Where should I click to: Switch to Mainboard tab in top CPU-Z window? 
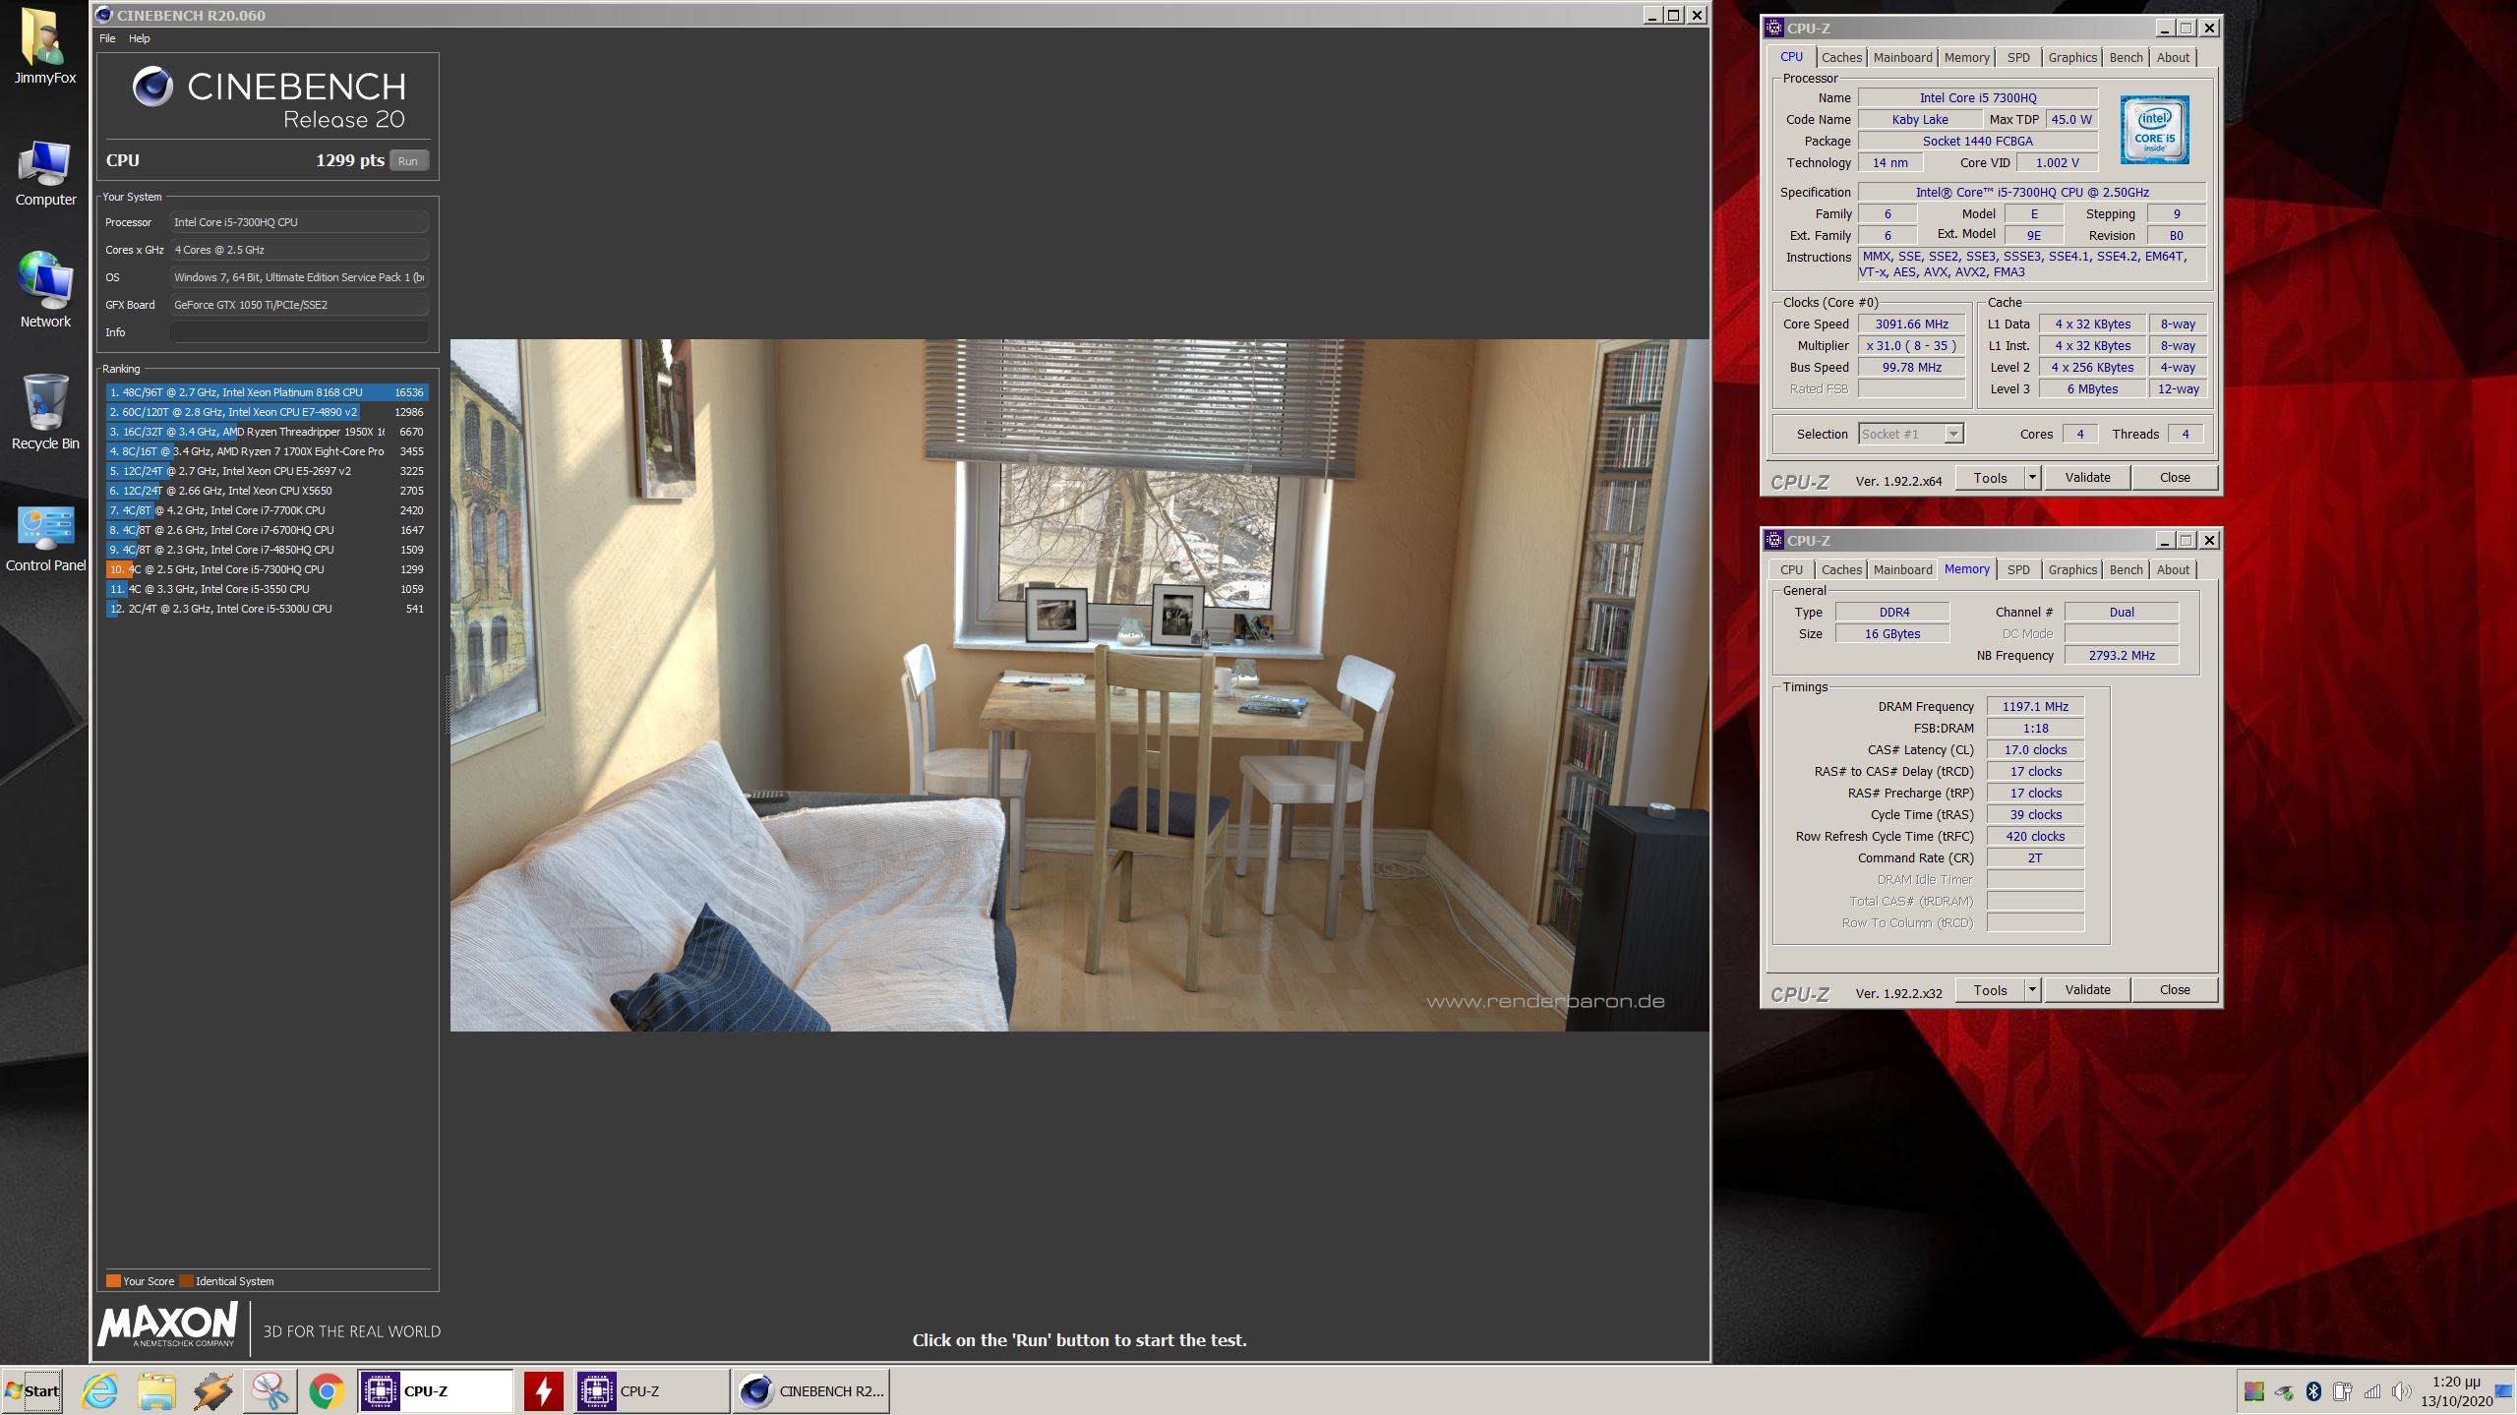[1902, 57]
